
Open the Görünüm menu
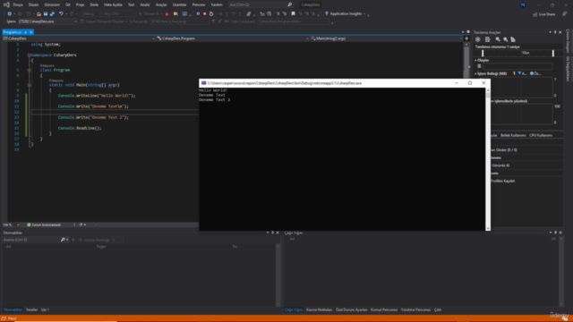52,4
